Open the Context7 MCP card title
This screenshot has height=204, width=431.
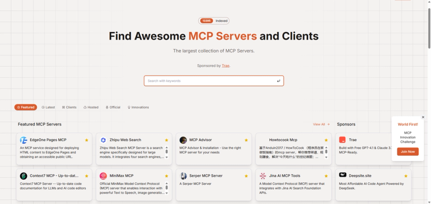tap(54, 176)
